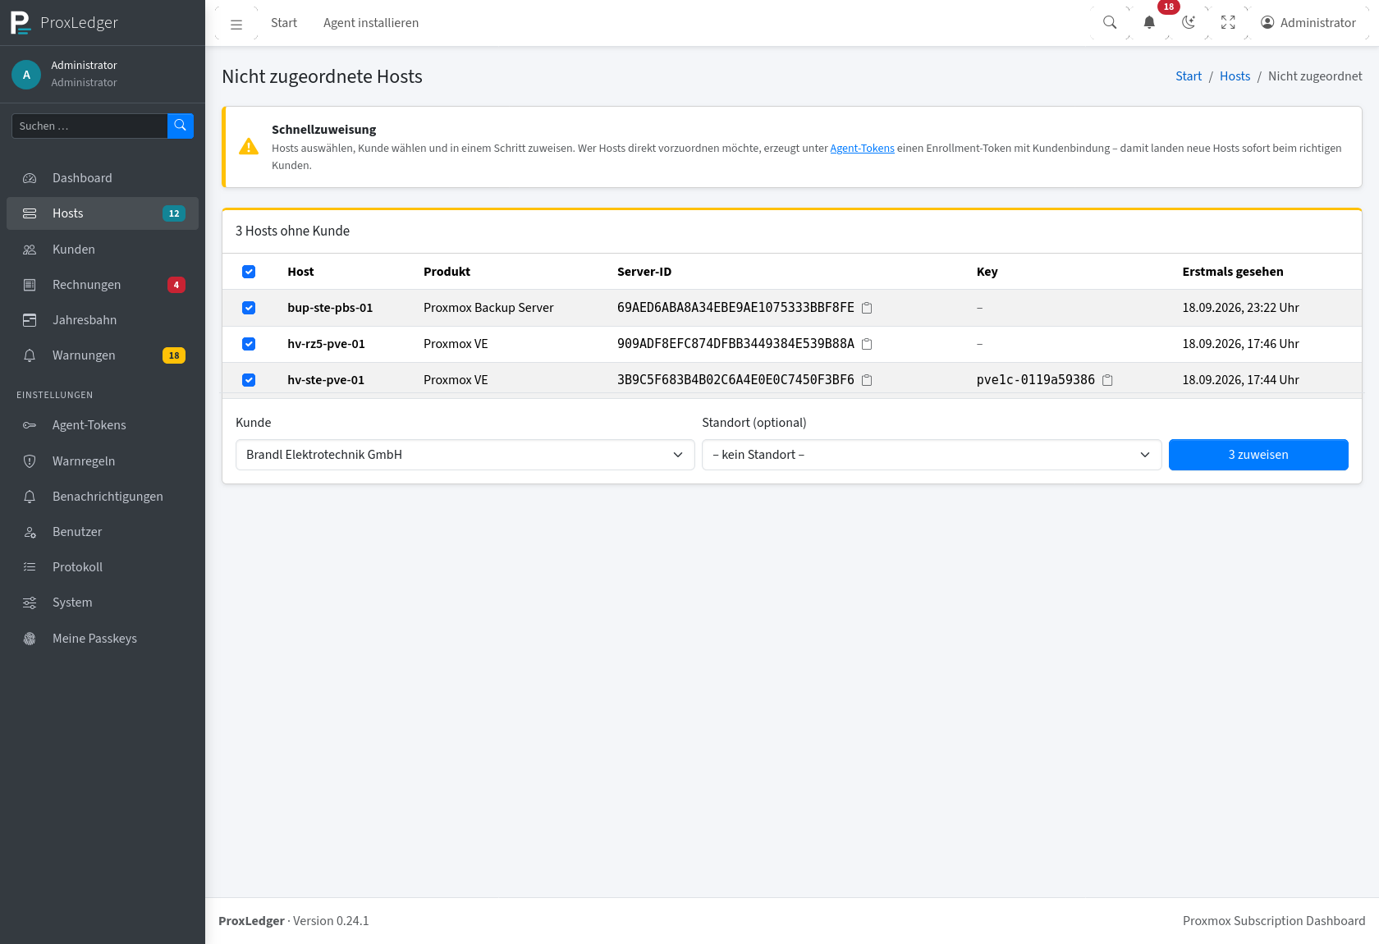Open the notifications bell icon
The width and height of the screenshot is (1379, 944).
[x=1149, y=23]
